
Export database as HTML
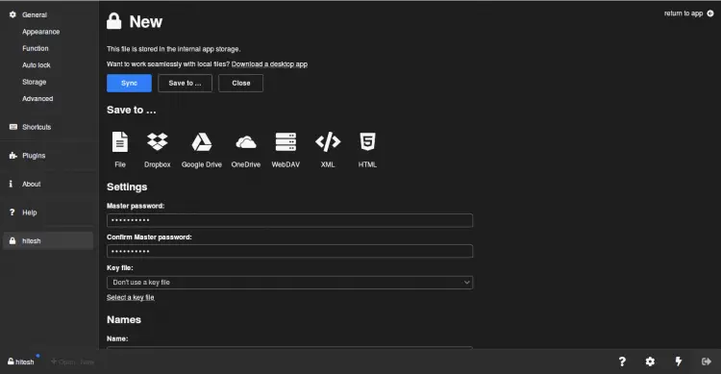point(367,150)
